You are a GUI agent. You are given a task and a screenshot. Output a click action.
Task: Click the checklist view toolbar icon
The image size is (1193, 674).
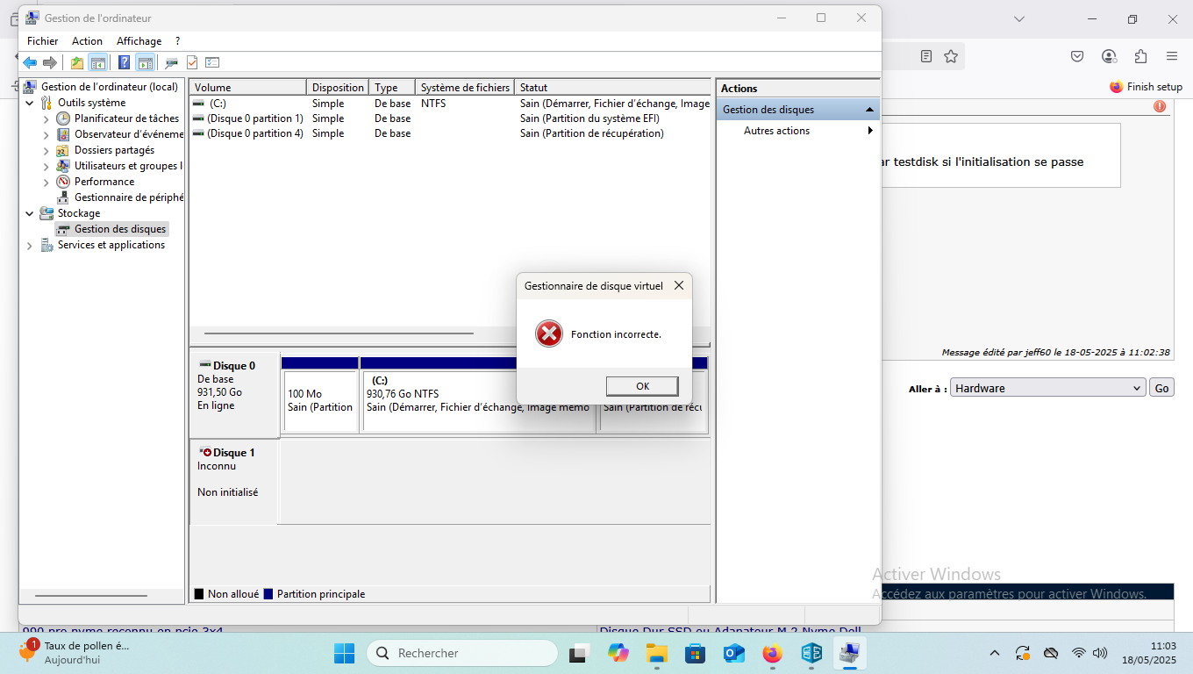pos(212,62)
